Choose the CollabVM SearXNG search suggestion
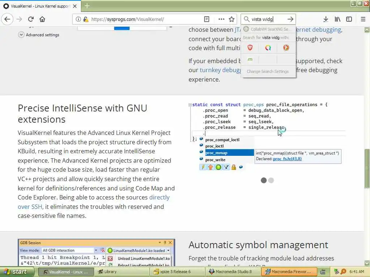 pos(268,29)
